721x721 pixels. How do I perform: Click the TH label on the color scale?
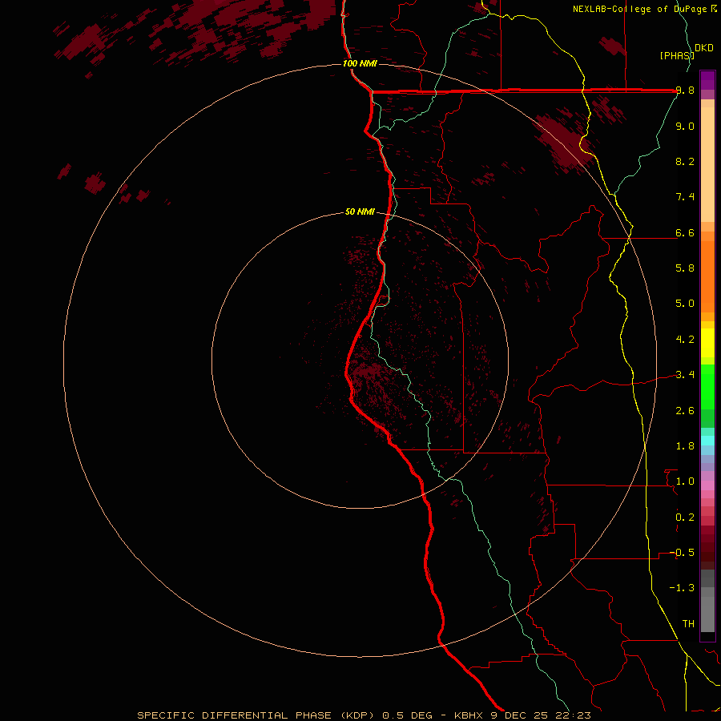(x=688, y=624)
